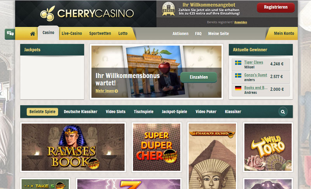This screenshot has width=311, height=189.
Task: Select the Cherry Casino logo
Action: coord(87,14)
